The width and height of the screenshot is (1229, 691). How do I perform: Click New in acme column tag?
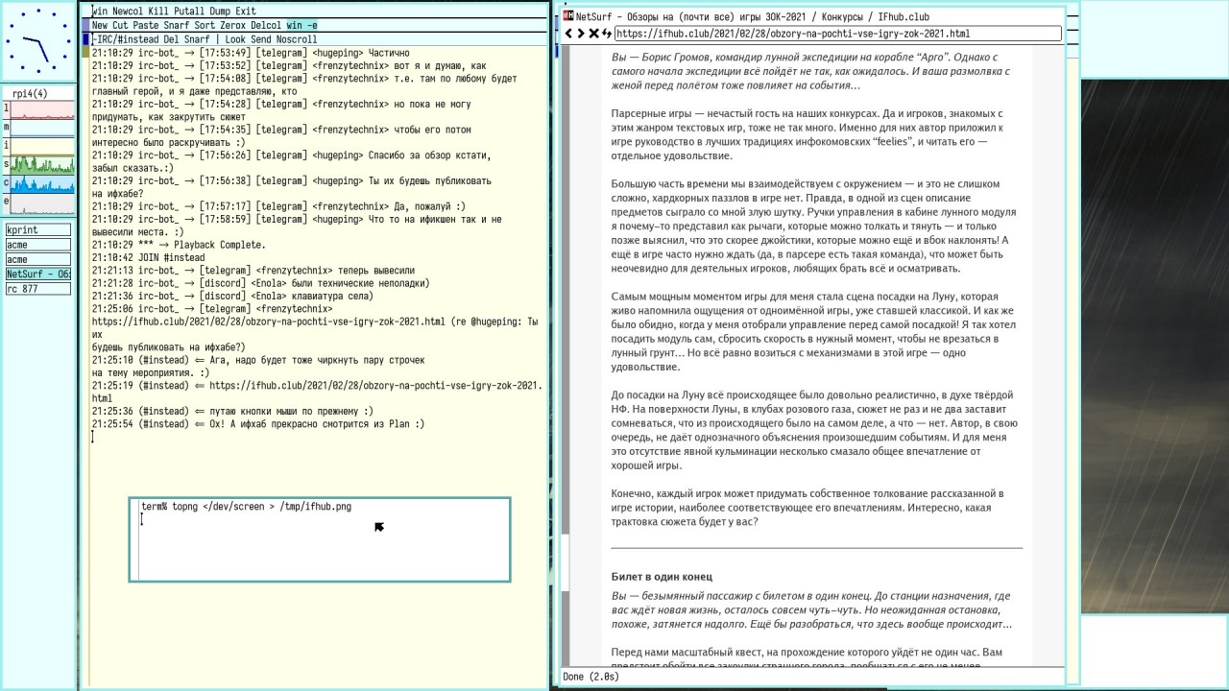coord(100,25)
